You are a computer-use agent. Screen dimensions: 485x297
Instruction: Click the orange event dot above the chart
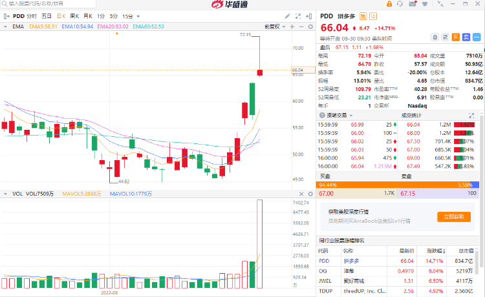pyautogui.click(x=117, y=34)
